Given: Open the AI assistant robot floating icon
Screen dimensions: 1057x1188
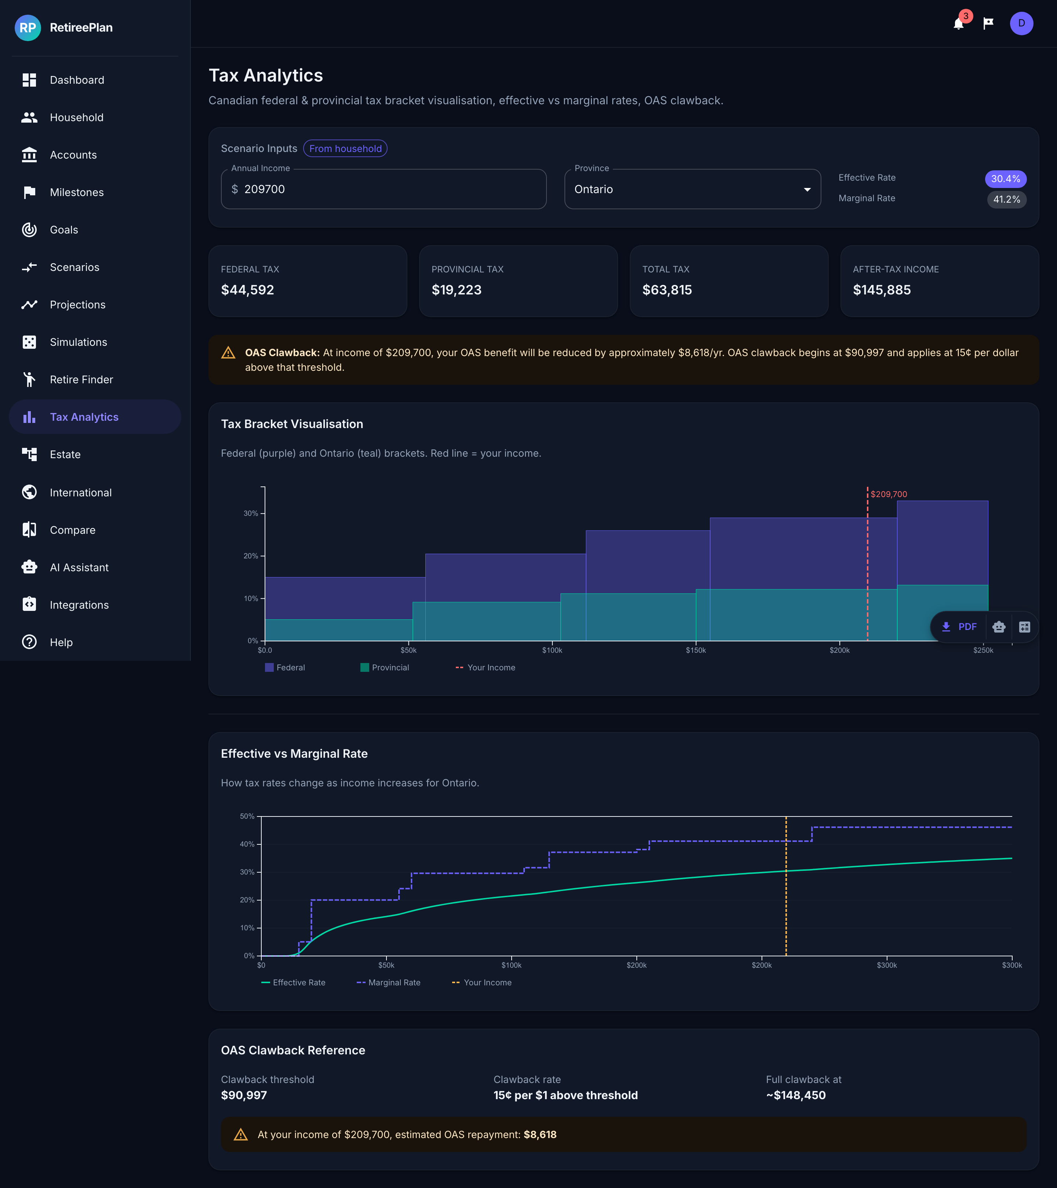Looking at the screenshot, I should [999, 627].
